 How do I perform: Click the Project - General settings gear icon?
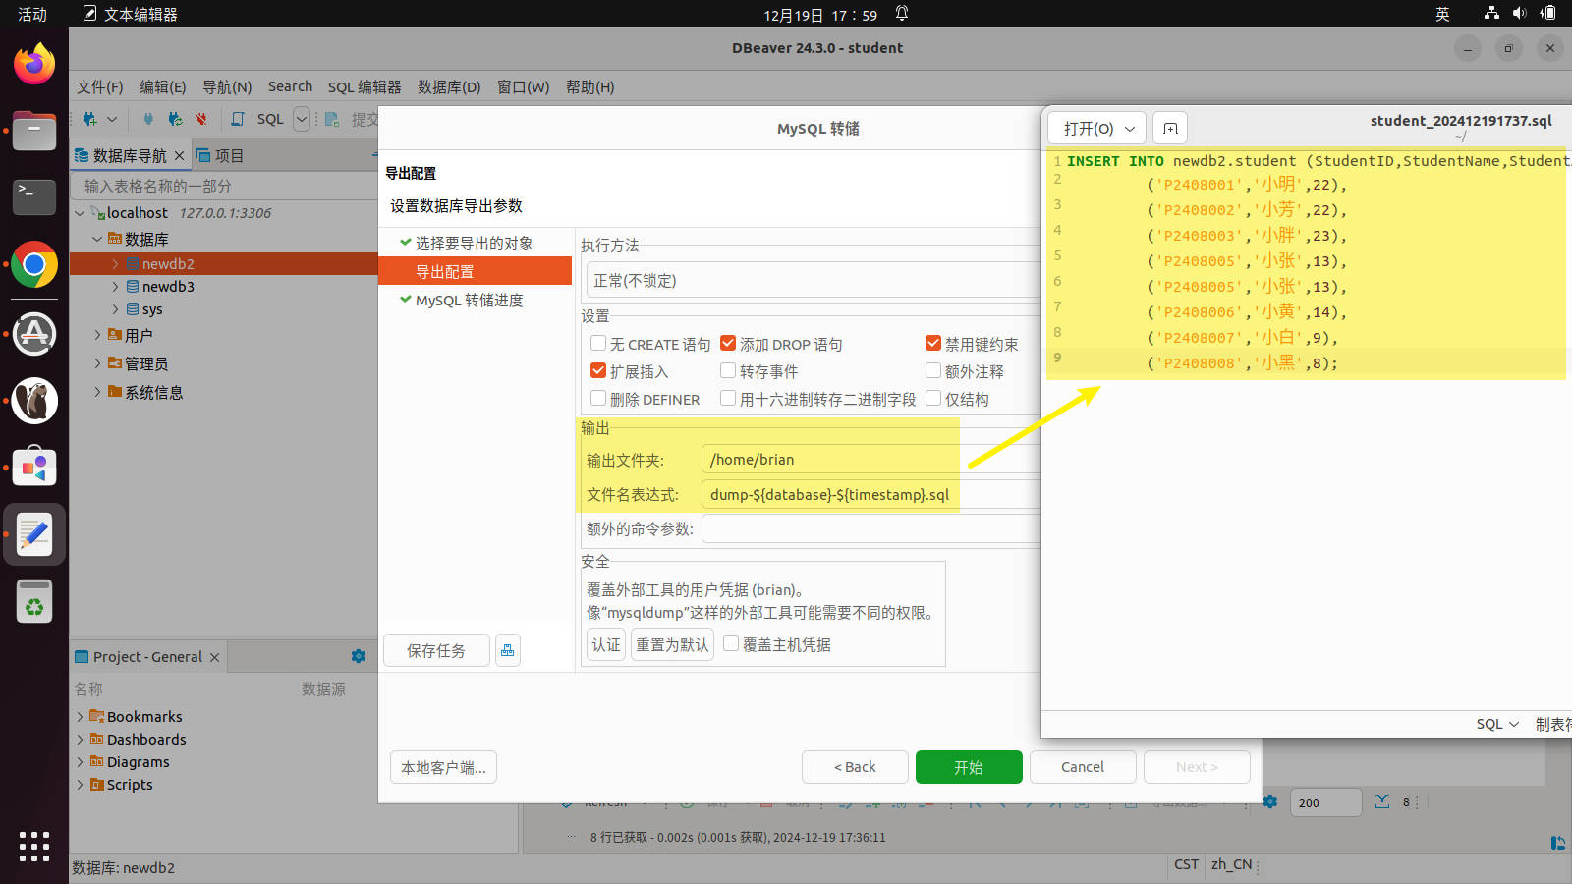359,656
